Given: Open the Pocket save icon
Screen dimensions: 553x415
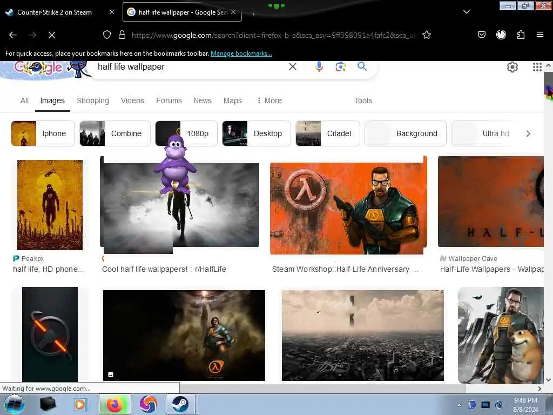Looking at the screenshot, I should coord(481,35).
